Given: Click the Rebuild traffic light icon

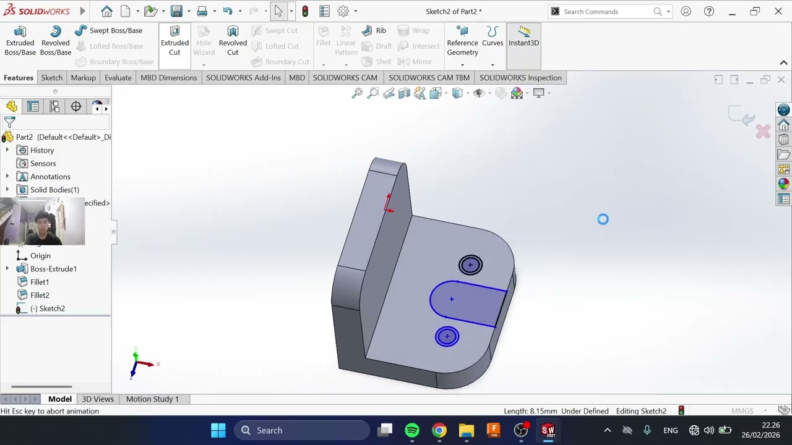Looking at the screenshot, I should [x=305, y=11].
